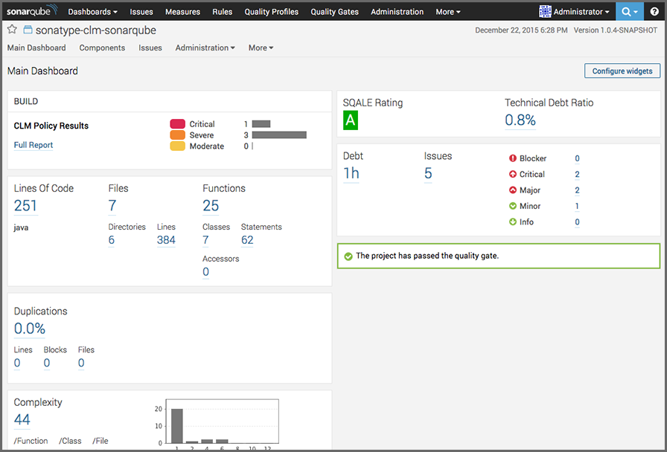The height and width of the screenshot is (452, 667).
Task: Expand the project More dropdown
Action: [261, 48]
